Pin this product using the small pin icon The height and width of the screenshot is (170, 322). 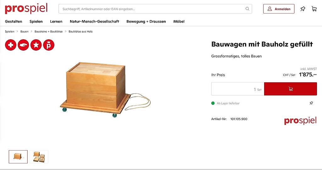(311, 103)
